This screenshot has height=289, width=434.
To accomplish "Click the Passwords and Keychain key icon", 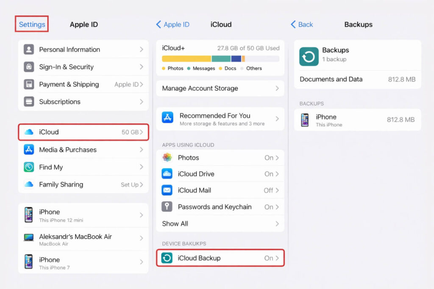I will 167,207.
